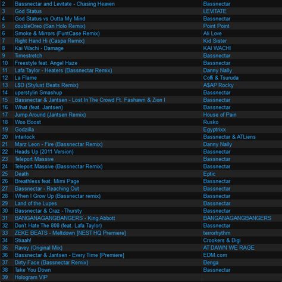Click artist 'Coffi & Tsuruda'

coord(221,78)
